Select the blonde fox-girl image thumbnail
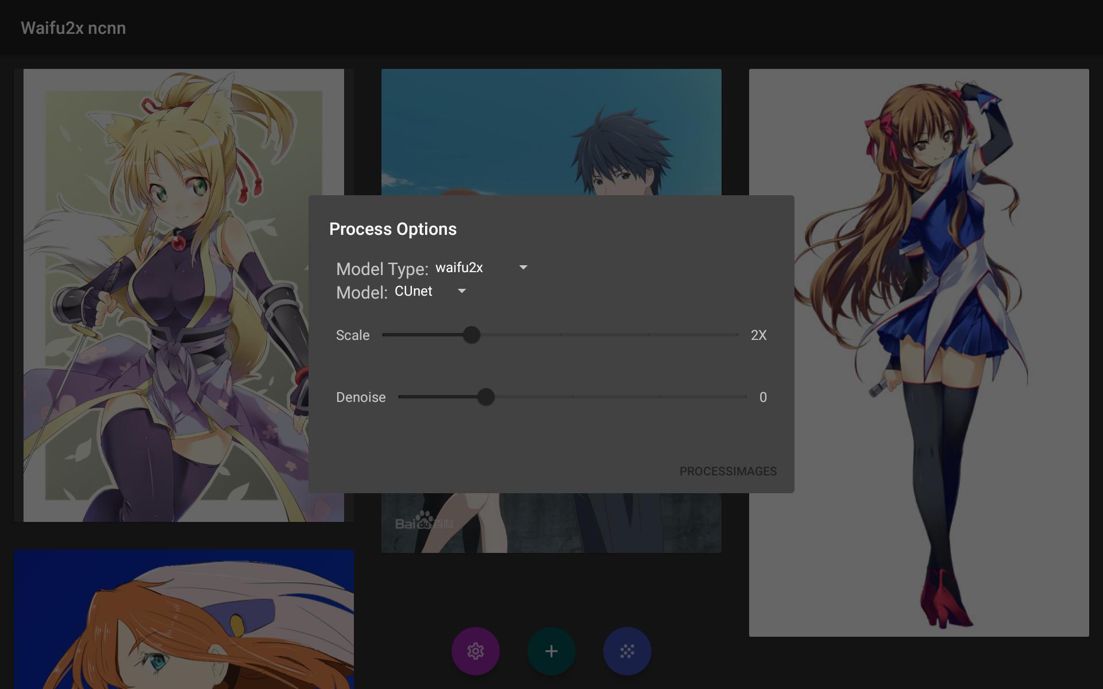The width and height of the screenshot is (1103, 689). point(183,295)
